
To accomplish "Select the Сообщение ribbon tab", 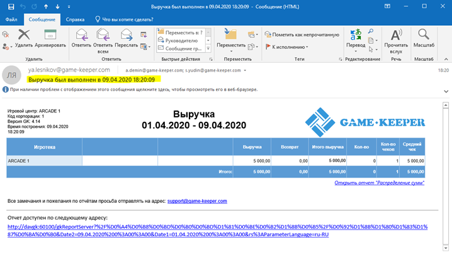I will pos(42,19).
